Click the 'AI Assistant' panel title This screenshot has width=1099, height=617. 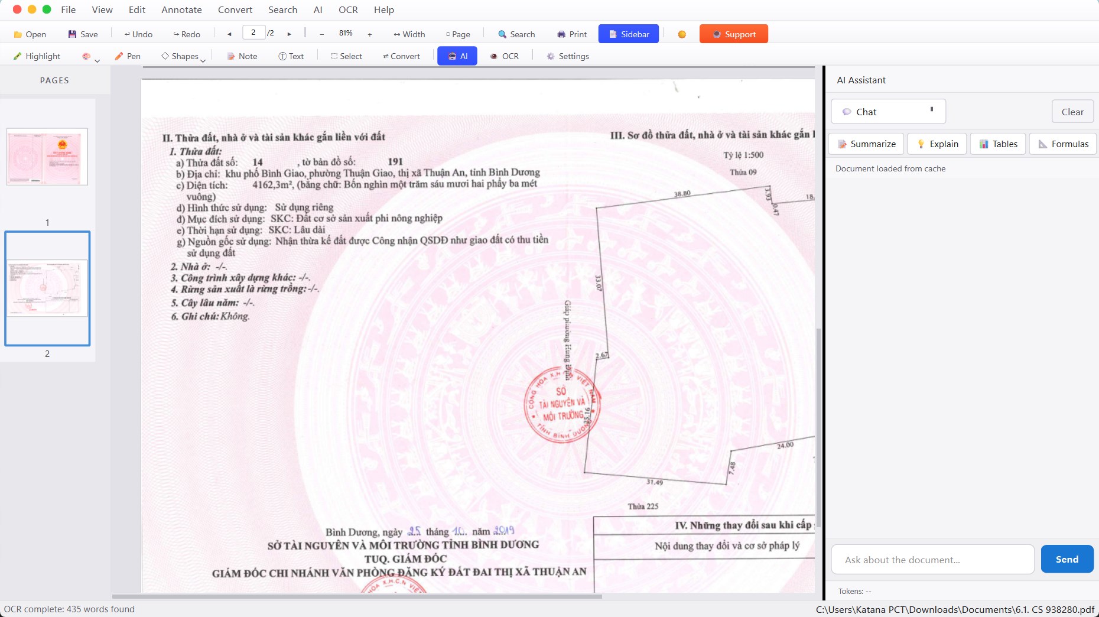pos(861,80)
